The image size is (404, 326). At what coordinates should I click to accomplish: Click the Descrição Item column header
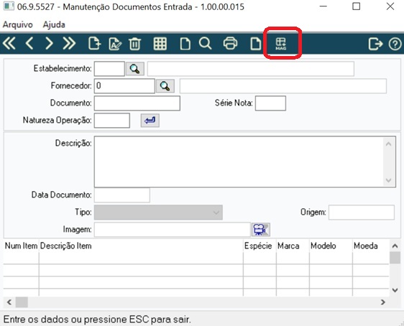[141, 246]
